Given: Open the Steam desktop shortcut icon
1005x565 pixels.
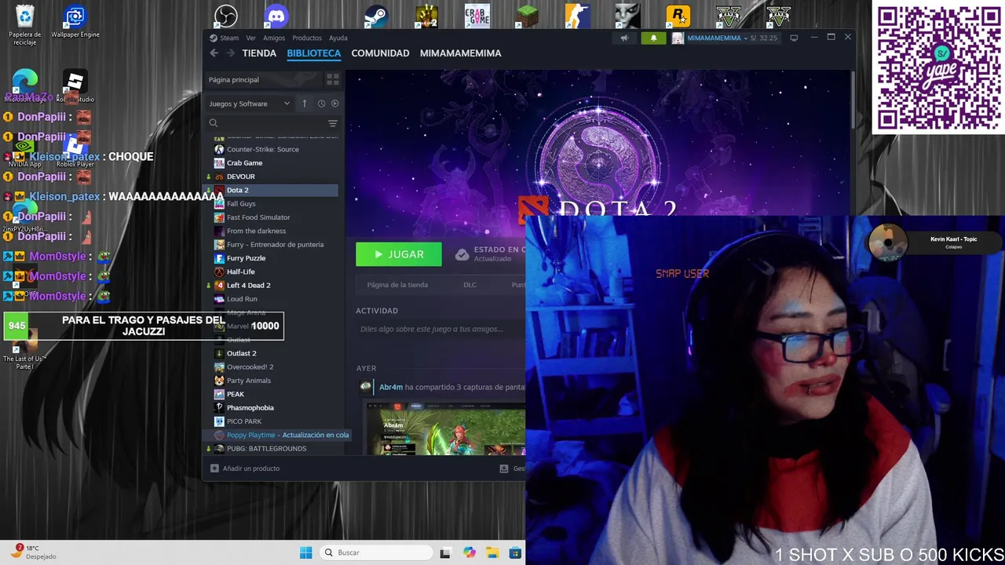Looking at the screenshot, I should point(377,16).
